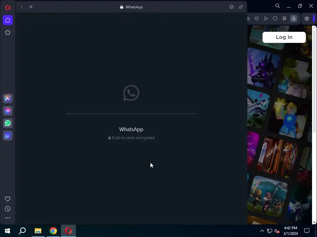This screenshot has height=237, width=317.
Task: Click the library bookshelf game thumbnail
Action: tap(278, 158)
